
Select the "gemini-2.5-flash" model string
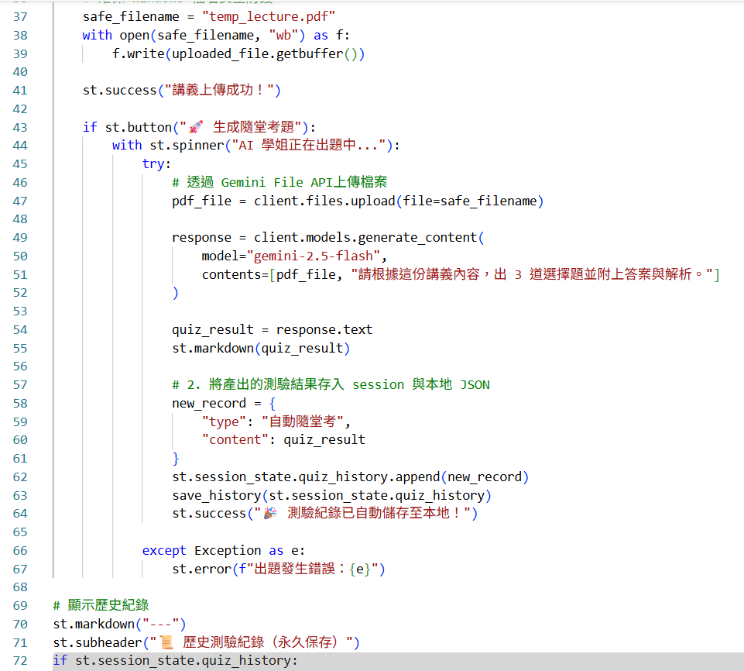pos(314,256)
